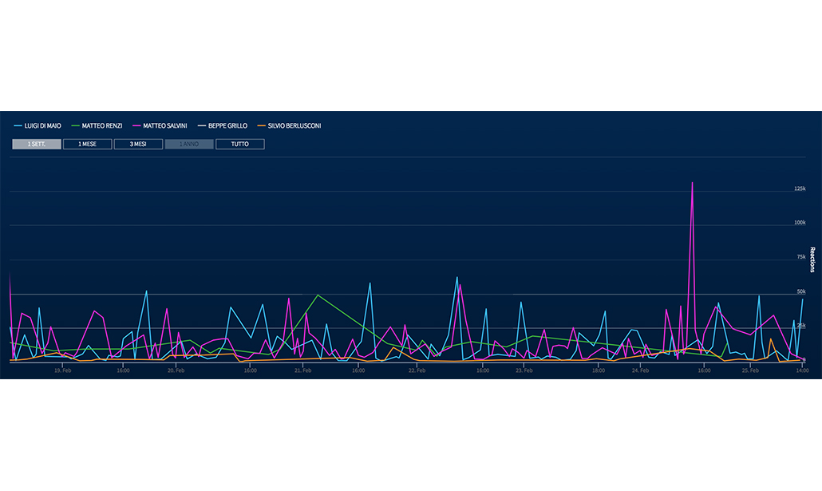Hide the Matteo Renzi series in legend

[x=101, y=126]
